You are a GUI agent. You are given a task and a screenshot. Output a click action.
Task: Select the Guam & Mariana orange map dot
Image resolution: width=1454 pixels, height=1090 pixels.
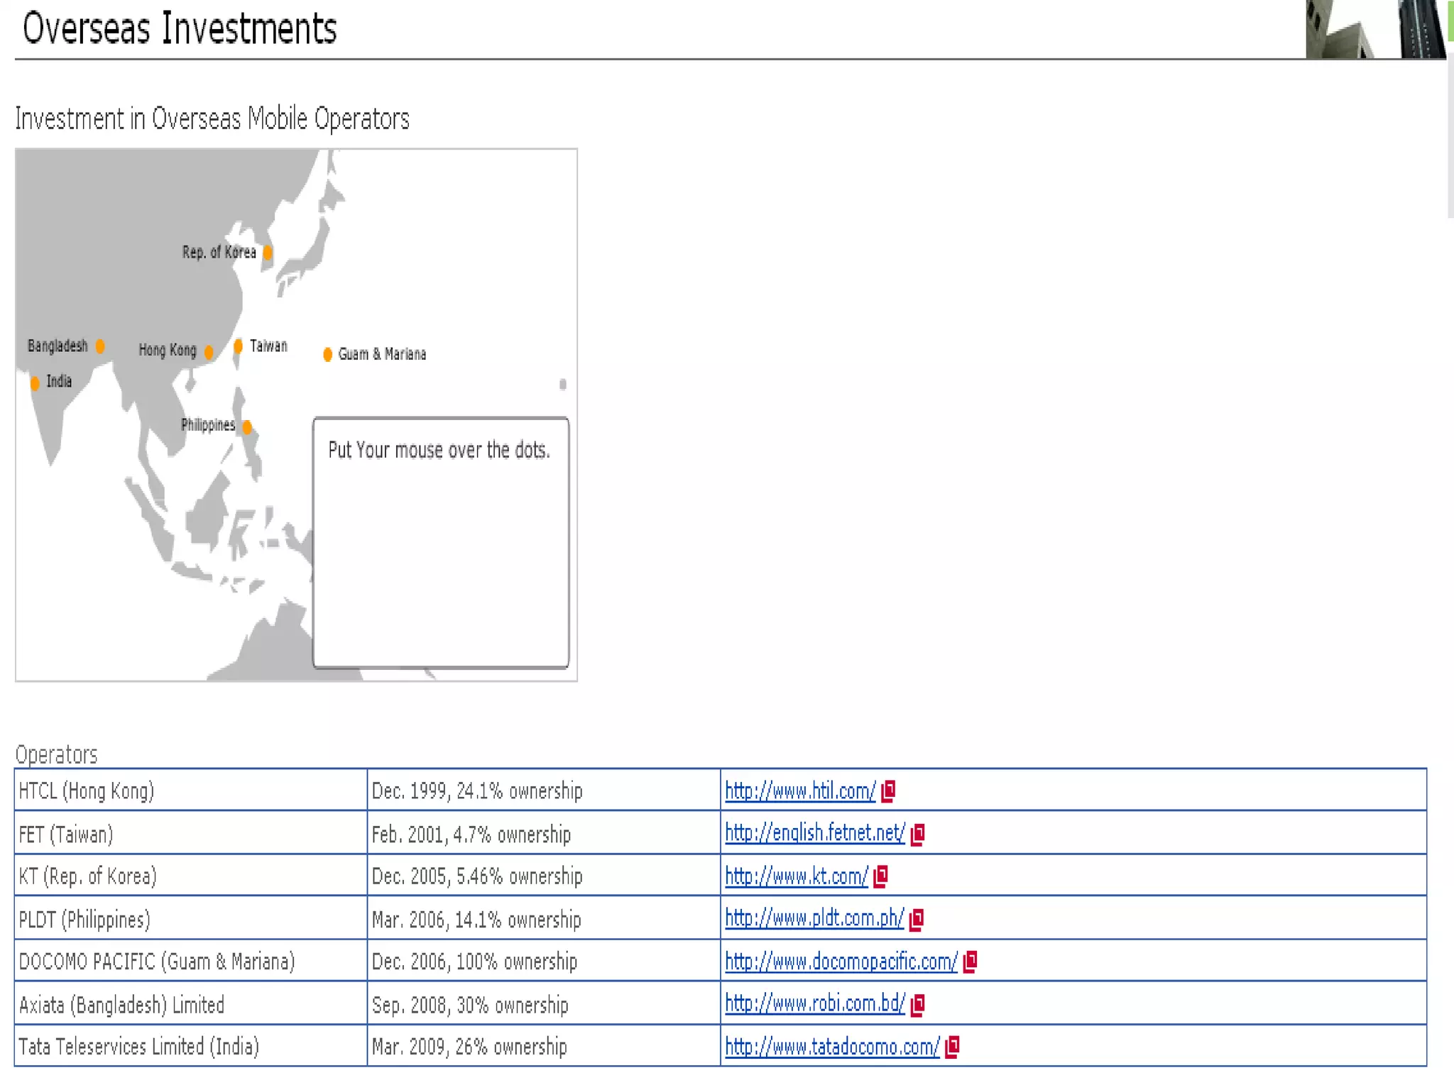[327, 354]
